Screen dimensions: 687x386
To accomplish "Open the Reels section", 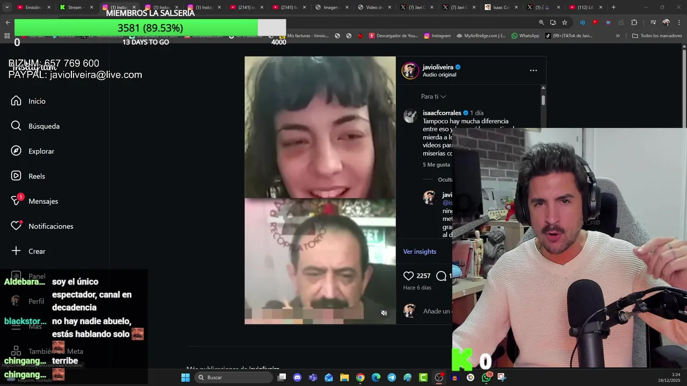I will [x=27, y=176].
